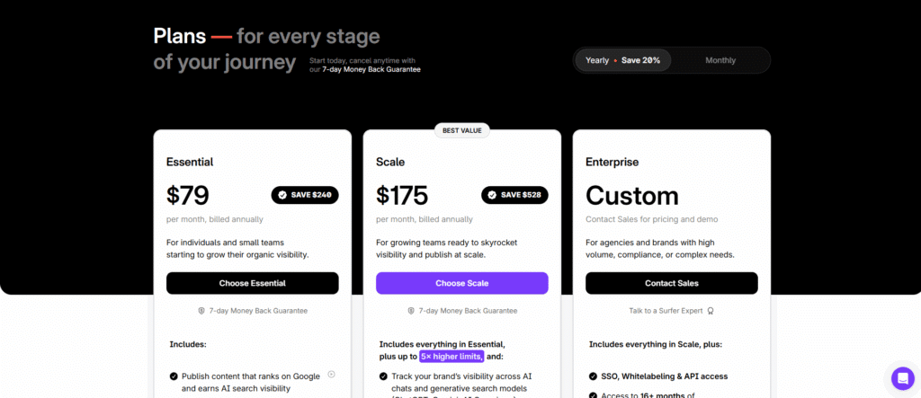Click checkmark icon in SAVE $528 badge
Image resolution: width=921 pixels, height=398 pixels.
tap(492, 195)
